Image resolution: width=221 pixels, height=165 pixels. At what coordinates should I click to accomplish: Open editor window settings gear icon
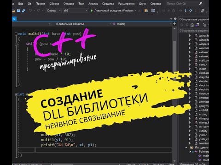click(175, 19)
